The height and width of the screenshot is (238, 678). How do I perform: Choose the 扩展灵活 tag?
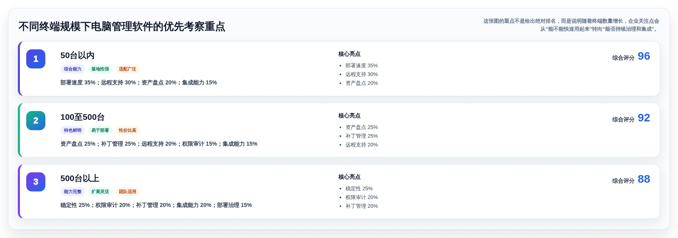tap(100, 192)
